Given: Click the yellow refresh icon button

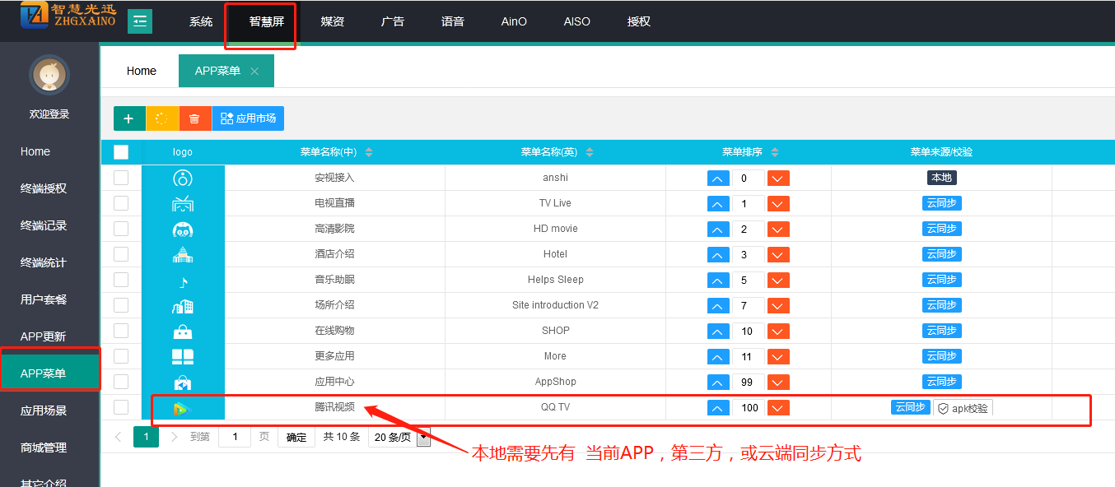Looking at the screenshot, I should [162, 118].
